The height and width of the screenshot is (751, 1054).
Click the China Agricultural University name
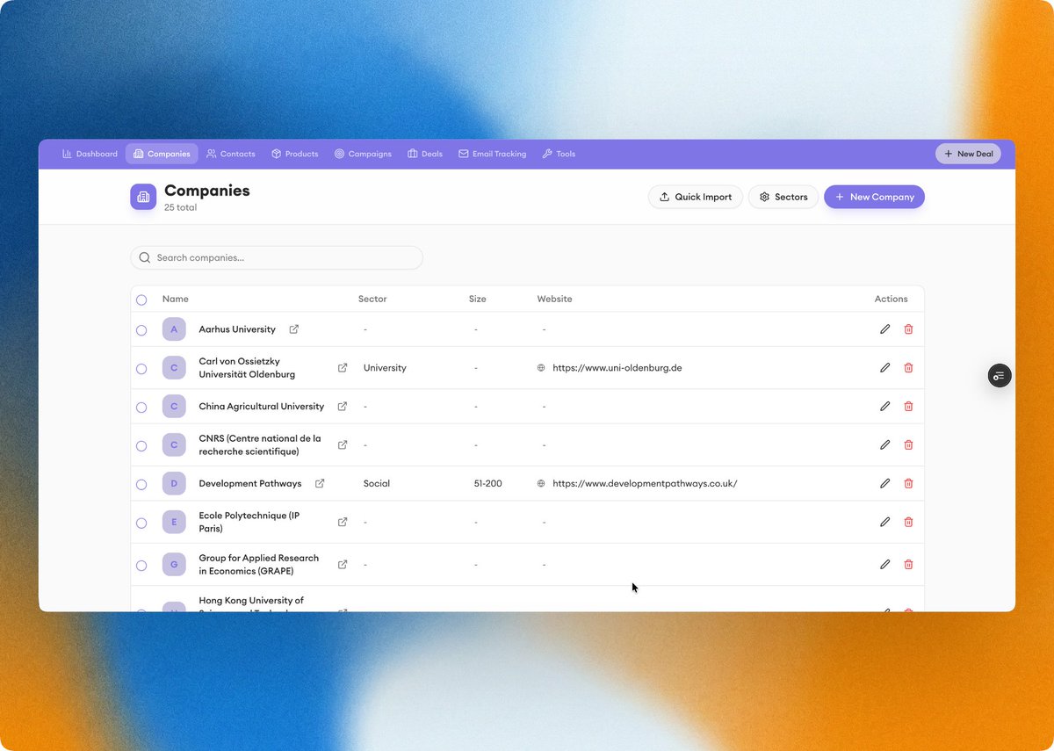coord(262,407)
